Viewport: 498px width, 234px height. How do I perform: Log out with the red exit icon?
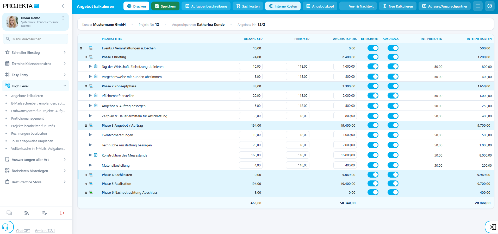(62, 213)
